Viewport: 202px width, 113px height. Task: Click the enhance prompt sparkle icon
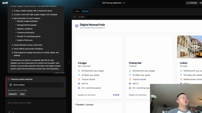(13, 112)
